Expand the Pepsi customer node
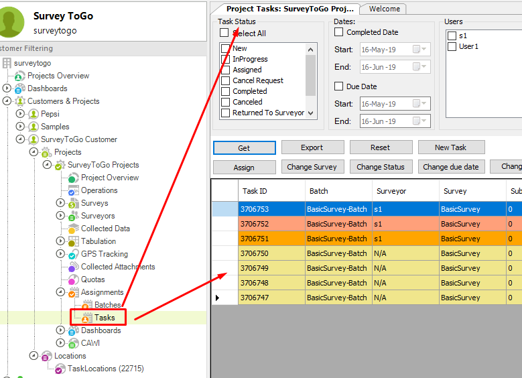Image resolution: width=522 pixels, height=378 pixels. click(x=20, y=113)
